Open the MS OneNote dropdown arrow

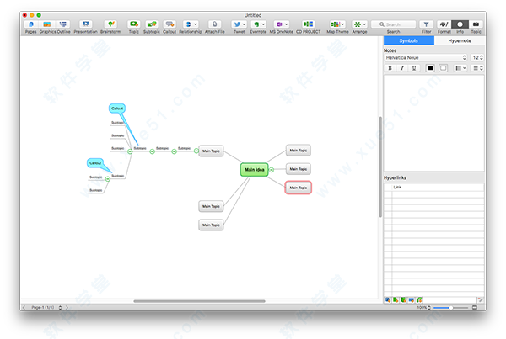[x=286, y=24]
